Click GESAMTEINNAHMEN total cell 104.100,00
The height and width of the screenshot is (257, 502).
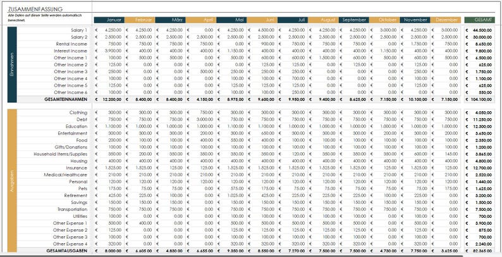(x=480, y=99)
